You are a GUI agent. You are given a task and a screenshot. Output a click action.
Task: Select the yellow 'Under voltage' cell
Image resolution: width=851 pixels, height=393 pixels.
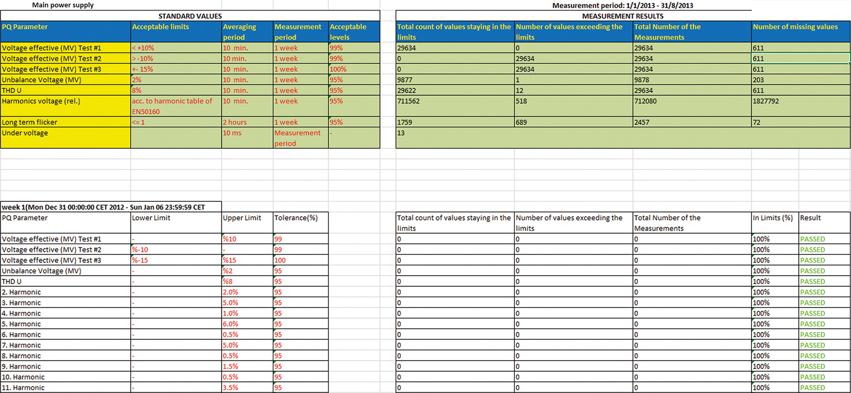pyautogui.click(x=65, y=138)
